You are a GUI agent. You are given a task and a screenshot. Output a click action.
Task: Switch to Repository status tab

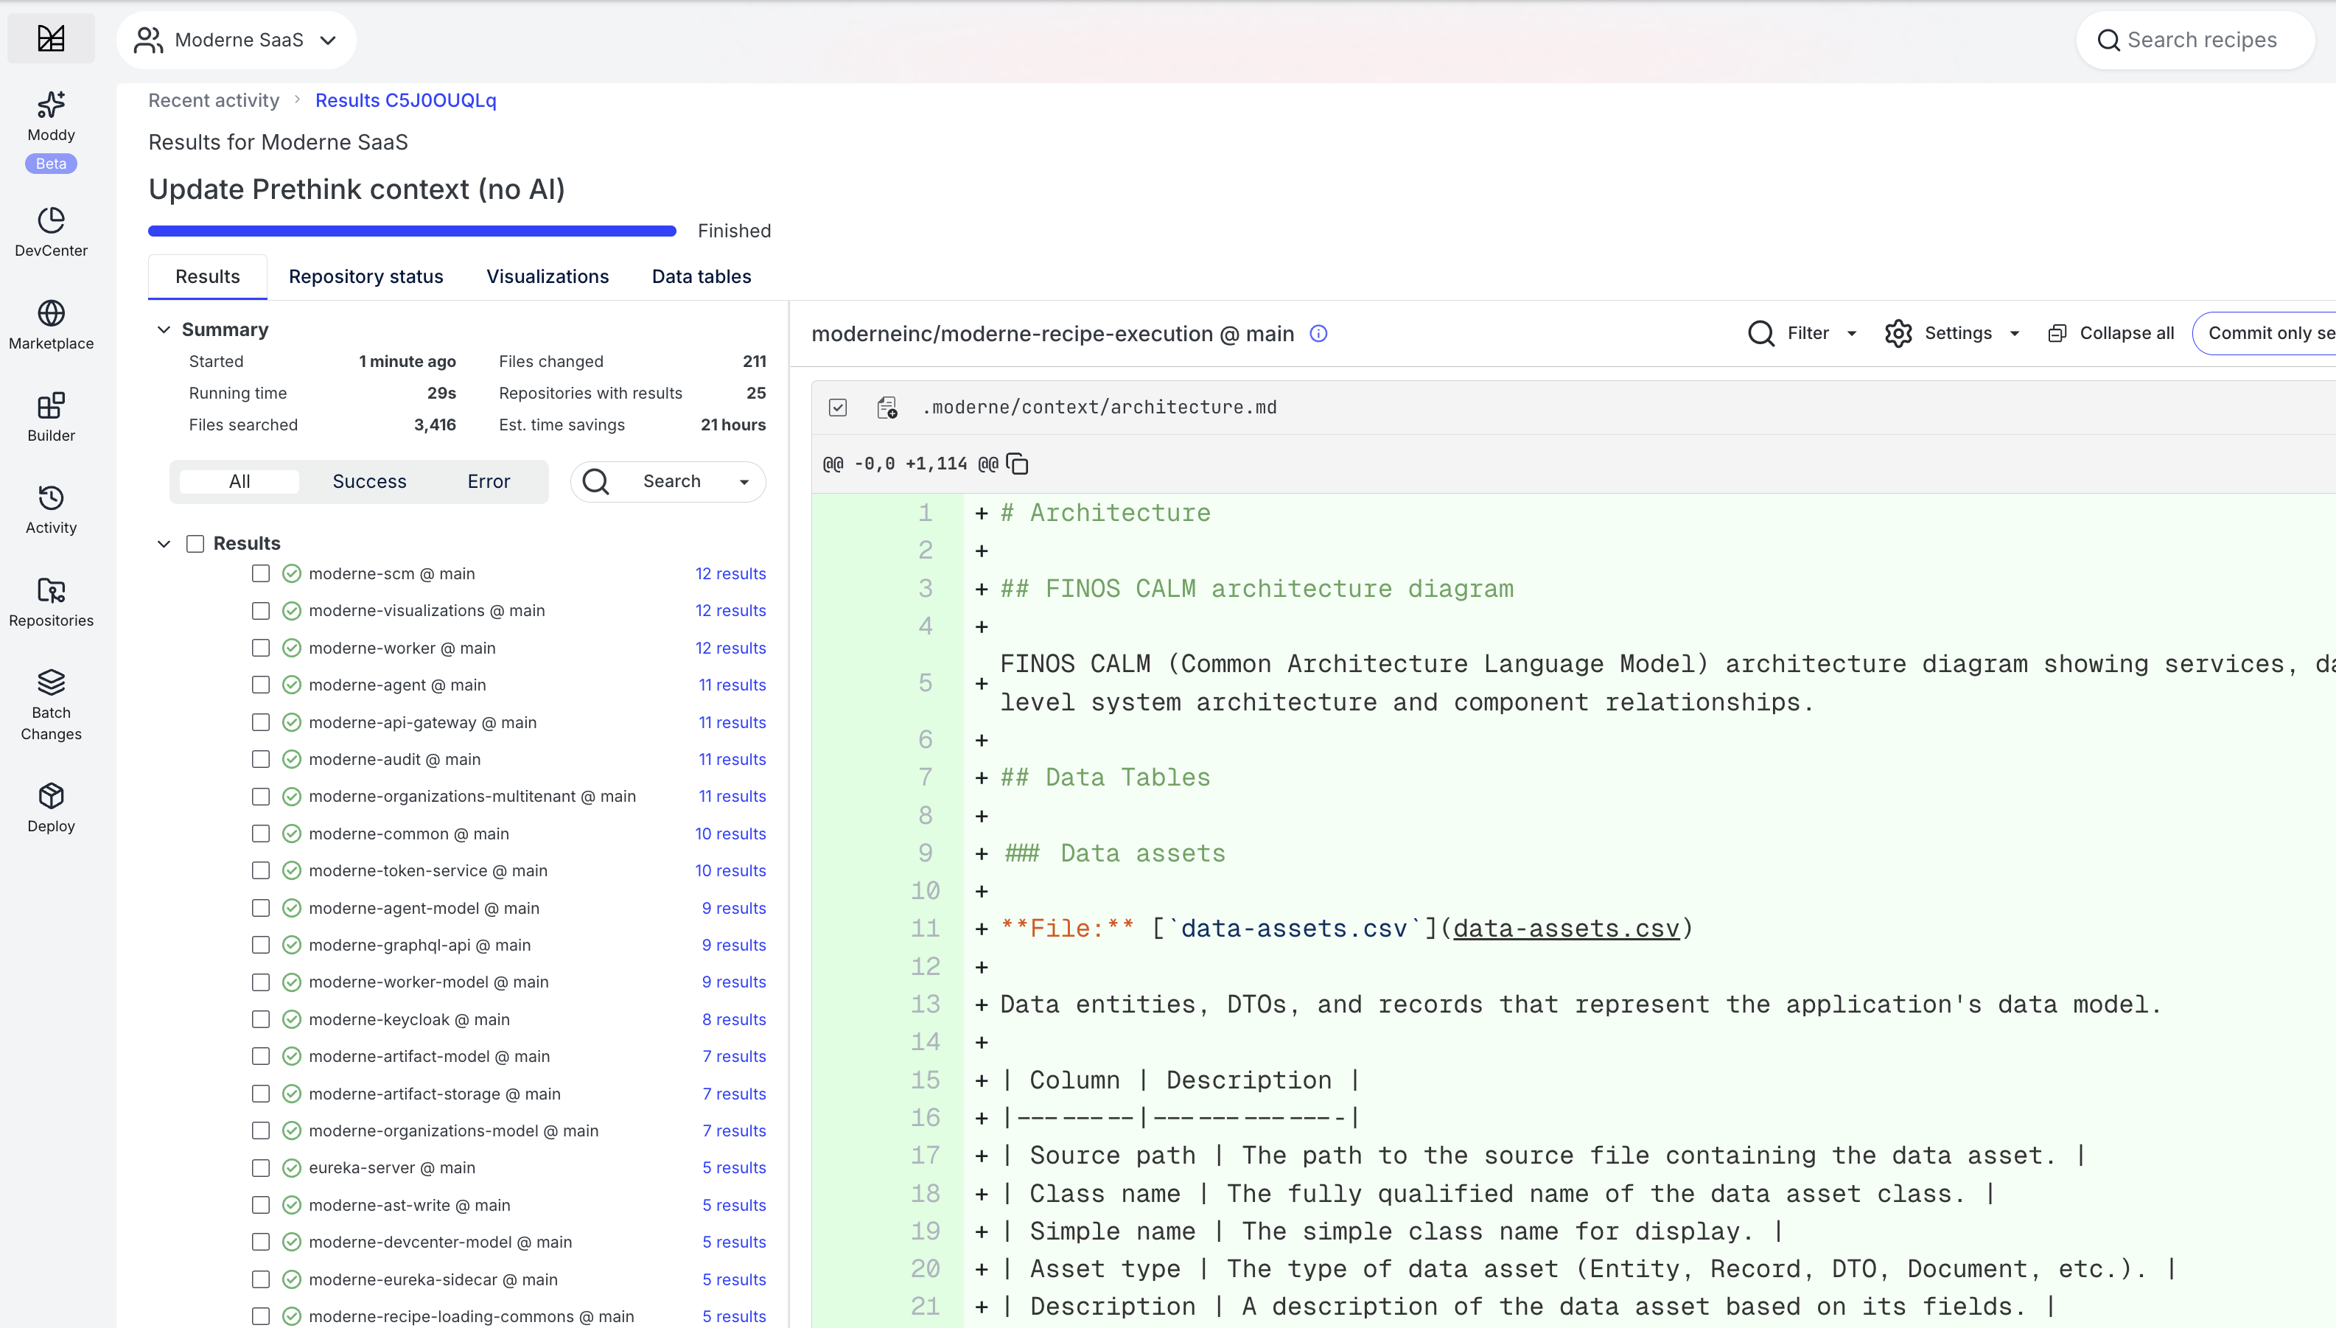[366, 276]
